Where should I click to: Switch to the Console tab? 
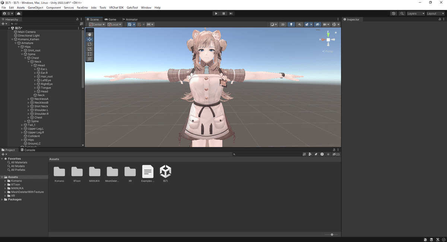pyautogui.click(x=28, y=150)
